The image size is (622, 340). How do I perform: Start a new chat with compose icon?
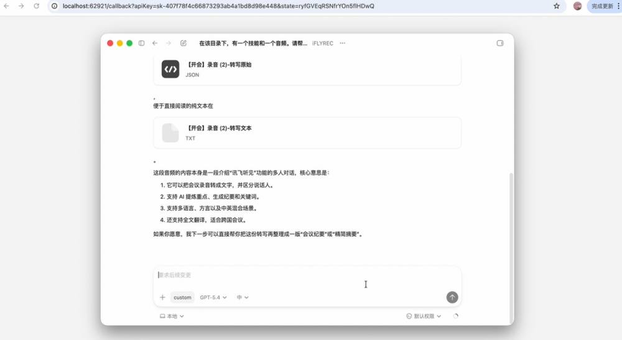tap(183, 43)
